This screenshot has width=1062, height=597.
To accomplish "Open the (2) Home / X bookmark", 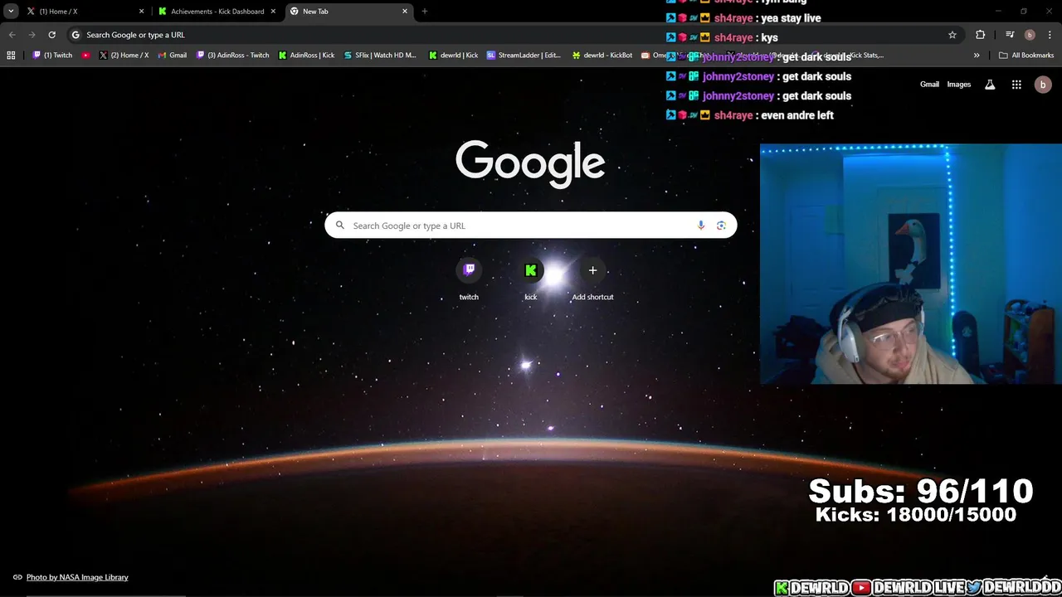I will point(124,56).
